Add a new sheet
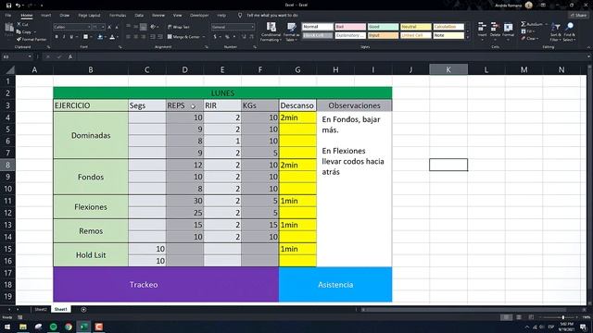The image size is (593, 333). click(x=83, y=310)
